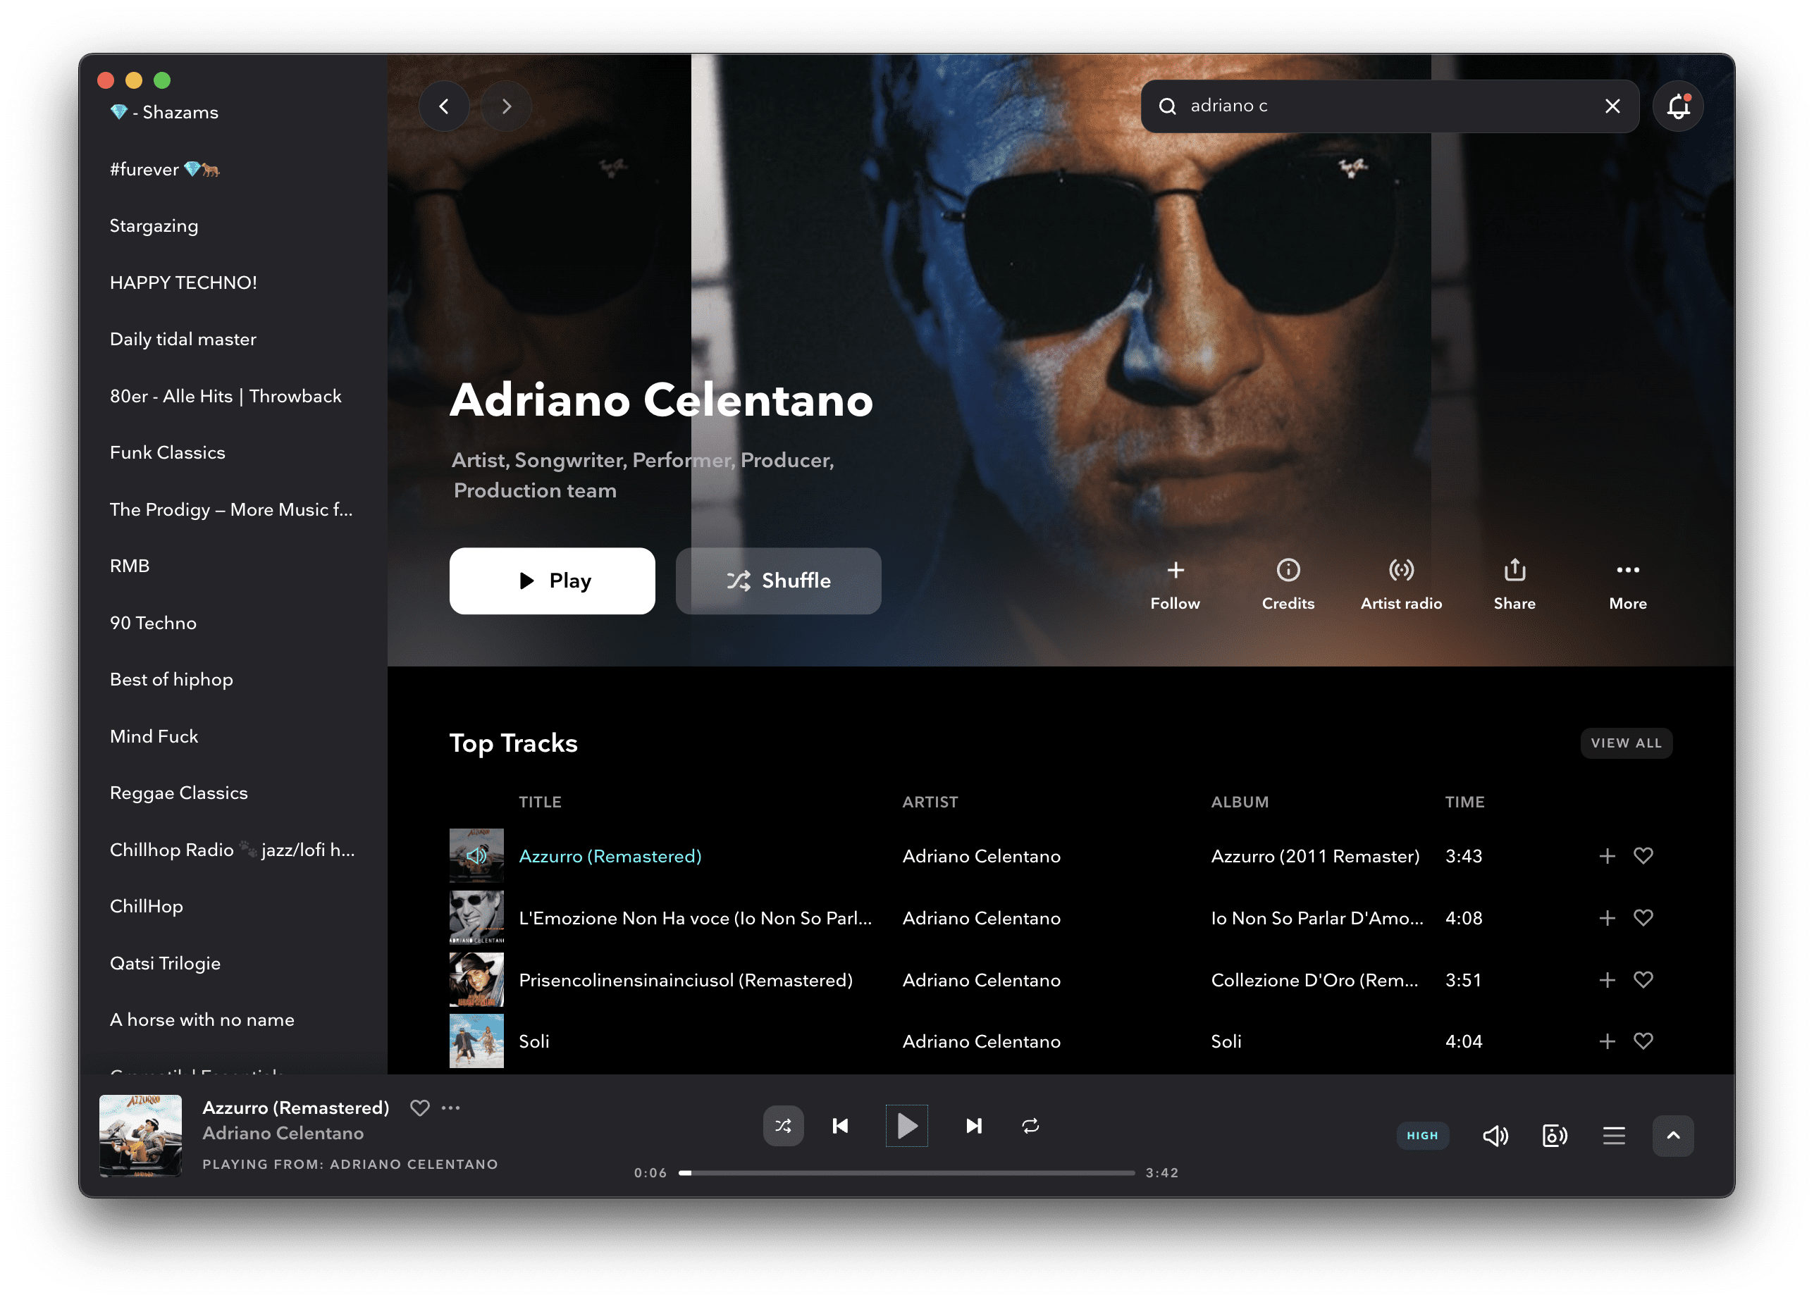Open the volume speaker control
This screenshot has height=1302, width=1814.
click(1495, 1135)
